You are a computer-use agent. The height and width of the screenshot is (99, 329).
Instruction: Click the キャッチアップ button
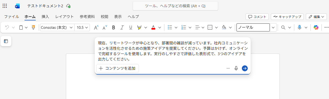pyautogui.click(x=287, y=17)
